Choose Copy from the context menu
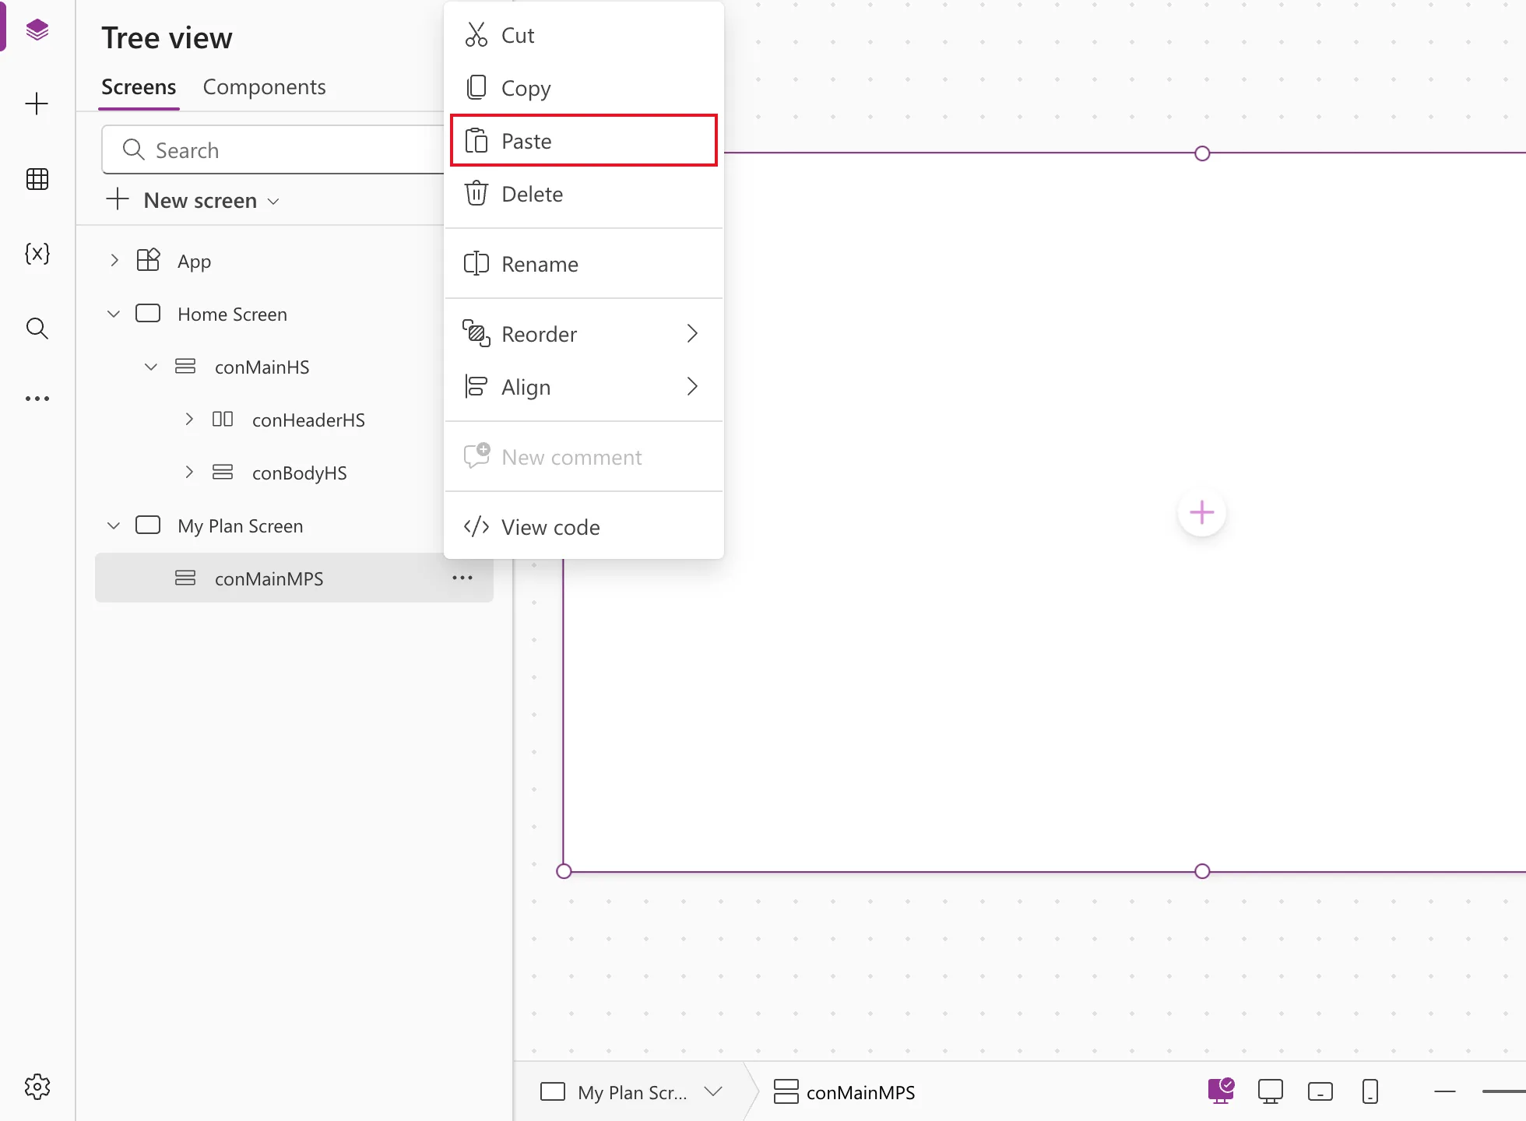Screen dimensions: 1526x1121 click(x=584, y=88)
